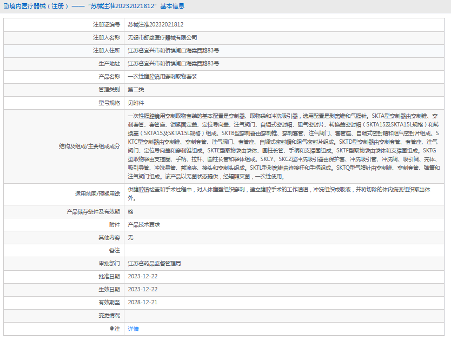This screenshot has width=451, height=341.
Task: Click the '变更情况' row label
Action: [109, 316]
